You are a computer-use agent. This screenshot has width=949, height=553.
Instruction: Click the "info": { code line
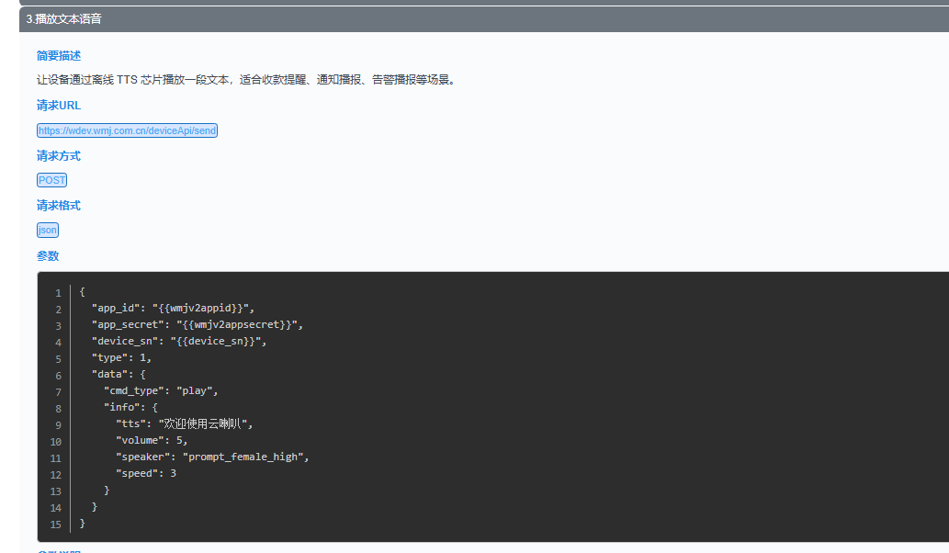pos(130,407)
